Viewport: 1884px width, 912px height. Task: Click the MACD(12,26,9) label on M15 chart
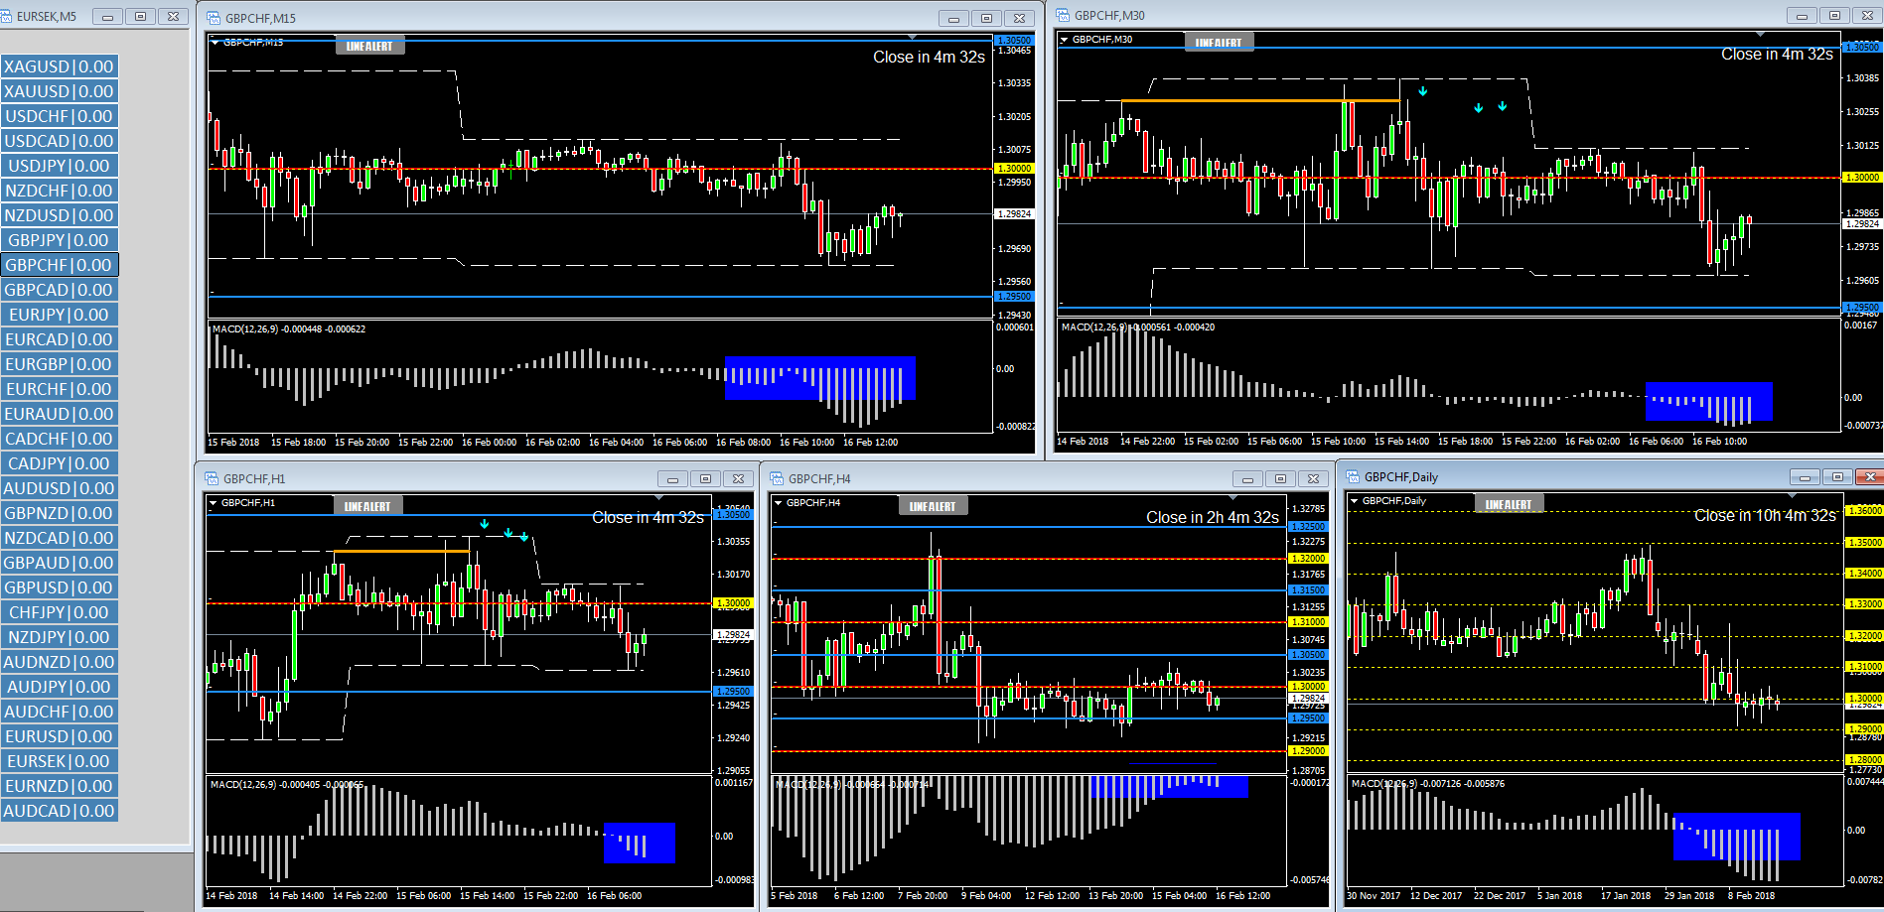click(x=245, y=329)
